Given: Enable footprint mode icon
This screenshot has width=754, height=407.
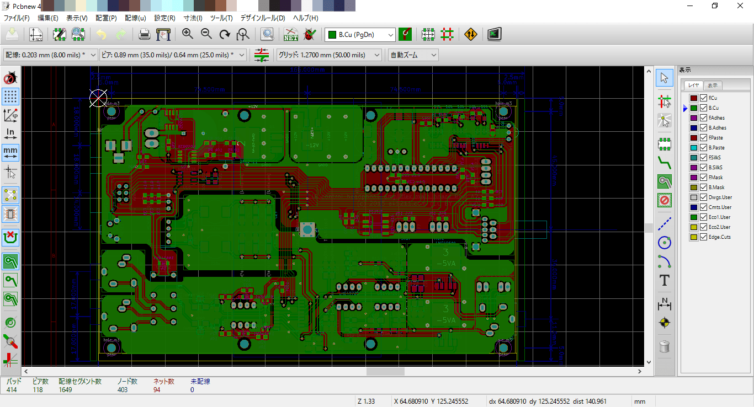Looking at the screenshot, I should click(x=428, y=34).
